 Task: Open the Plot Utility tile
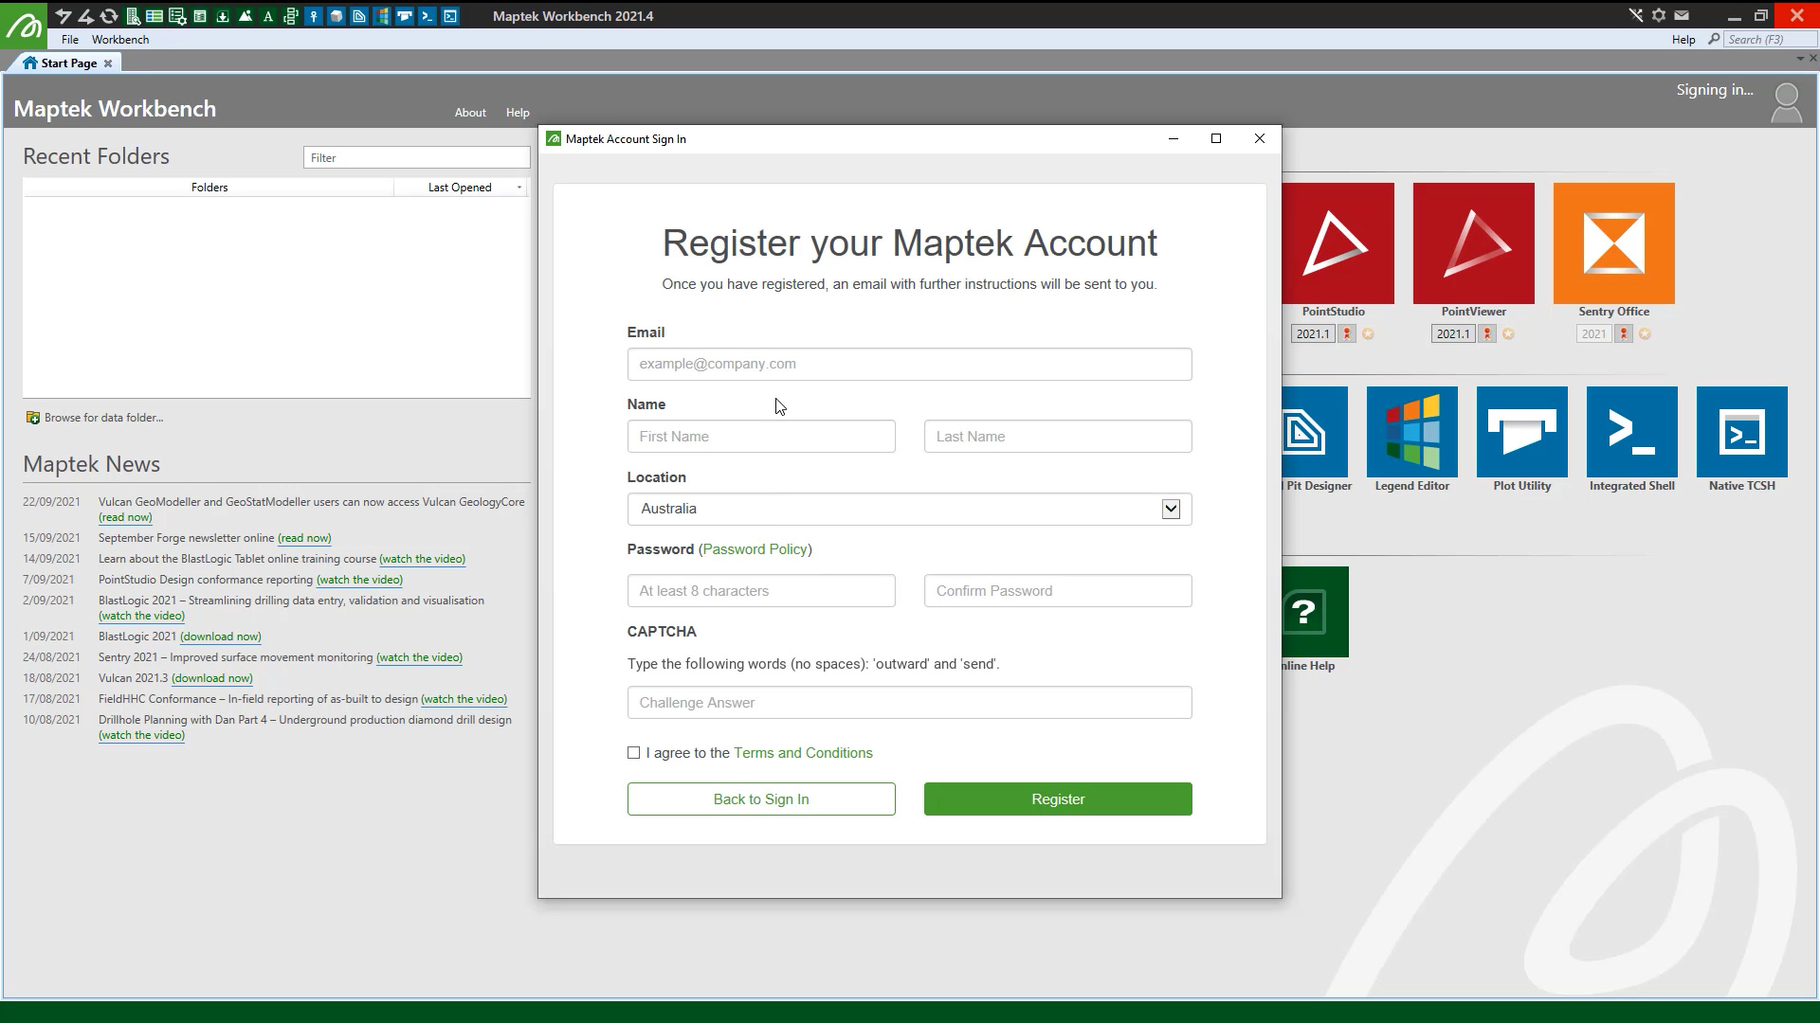point(1521,432)
